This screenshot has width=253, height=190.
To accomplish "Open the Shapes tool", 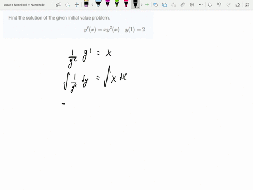I will [155, 5].
